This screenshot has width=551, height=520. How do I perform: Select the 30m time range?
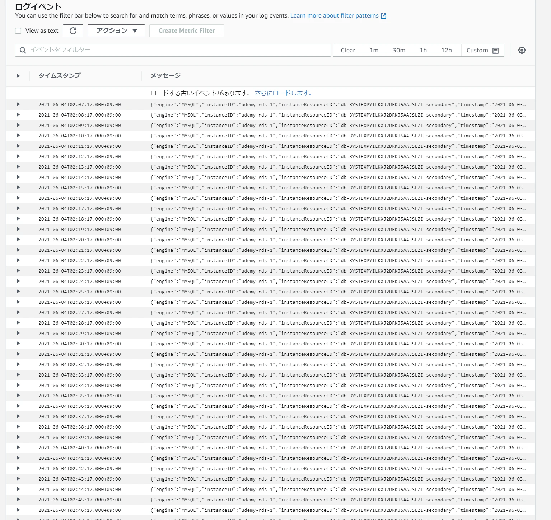tap(399, 50)
